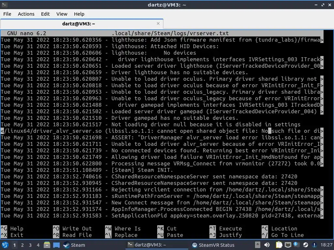Click 'No connected devices found' log line
Screen dimensions: 334x250
point(162,150)
